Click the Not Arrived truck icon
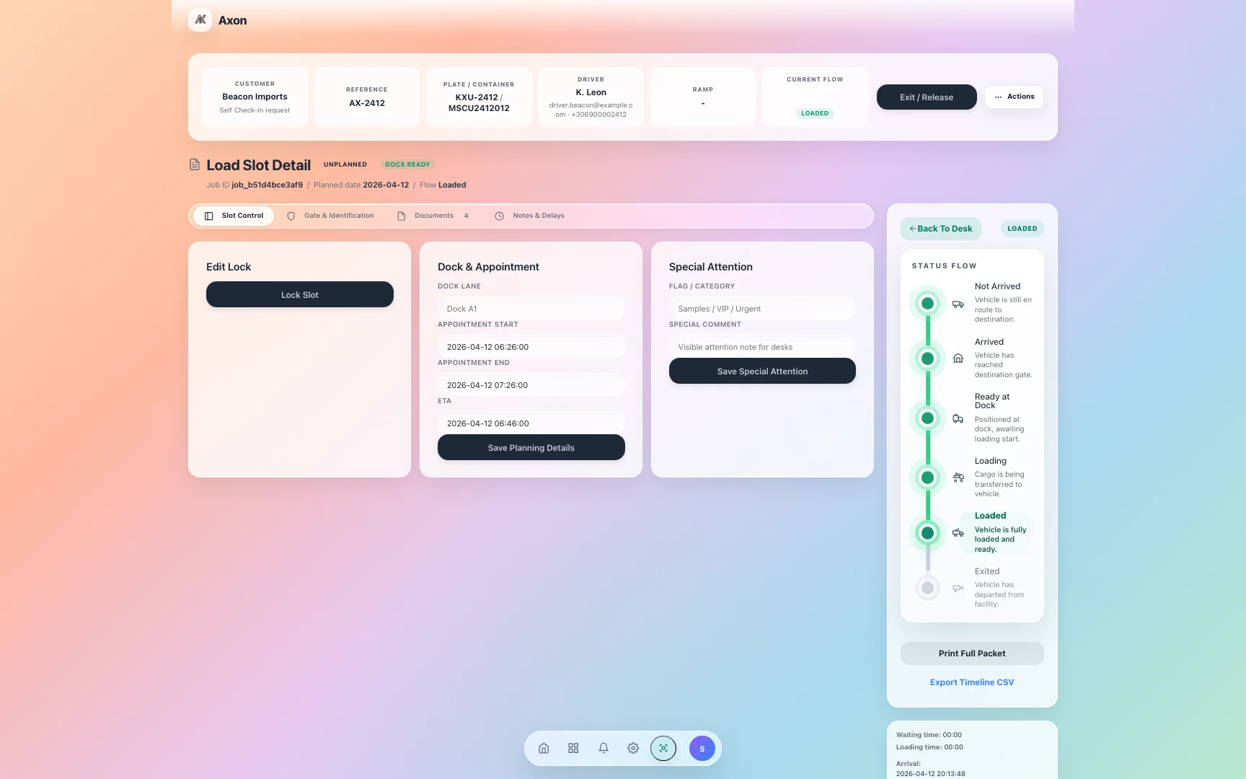This screenshot has height=779, width=1246. 958,304
